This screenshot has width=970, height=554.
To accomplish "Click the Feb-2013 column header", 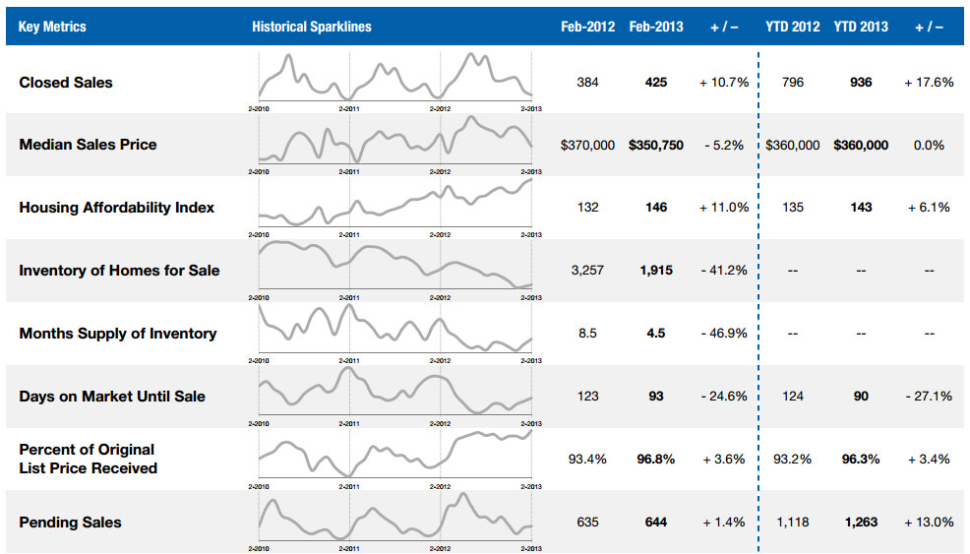I will [x=656, y=27].
